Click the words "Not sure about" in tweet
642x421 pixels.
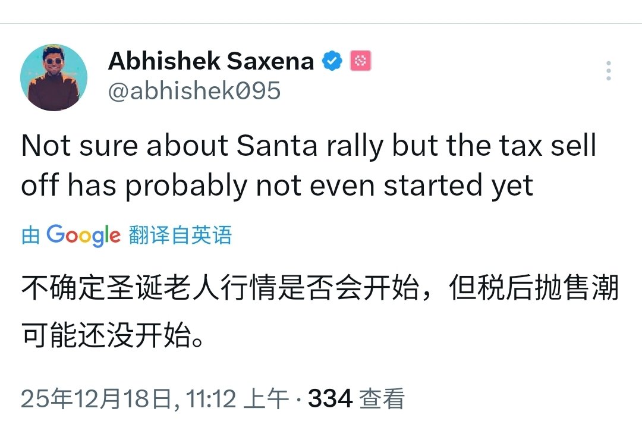[x=125, y=147]
